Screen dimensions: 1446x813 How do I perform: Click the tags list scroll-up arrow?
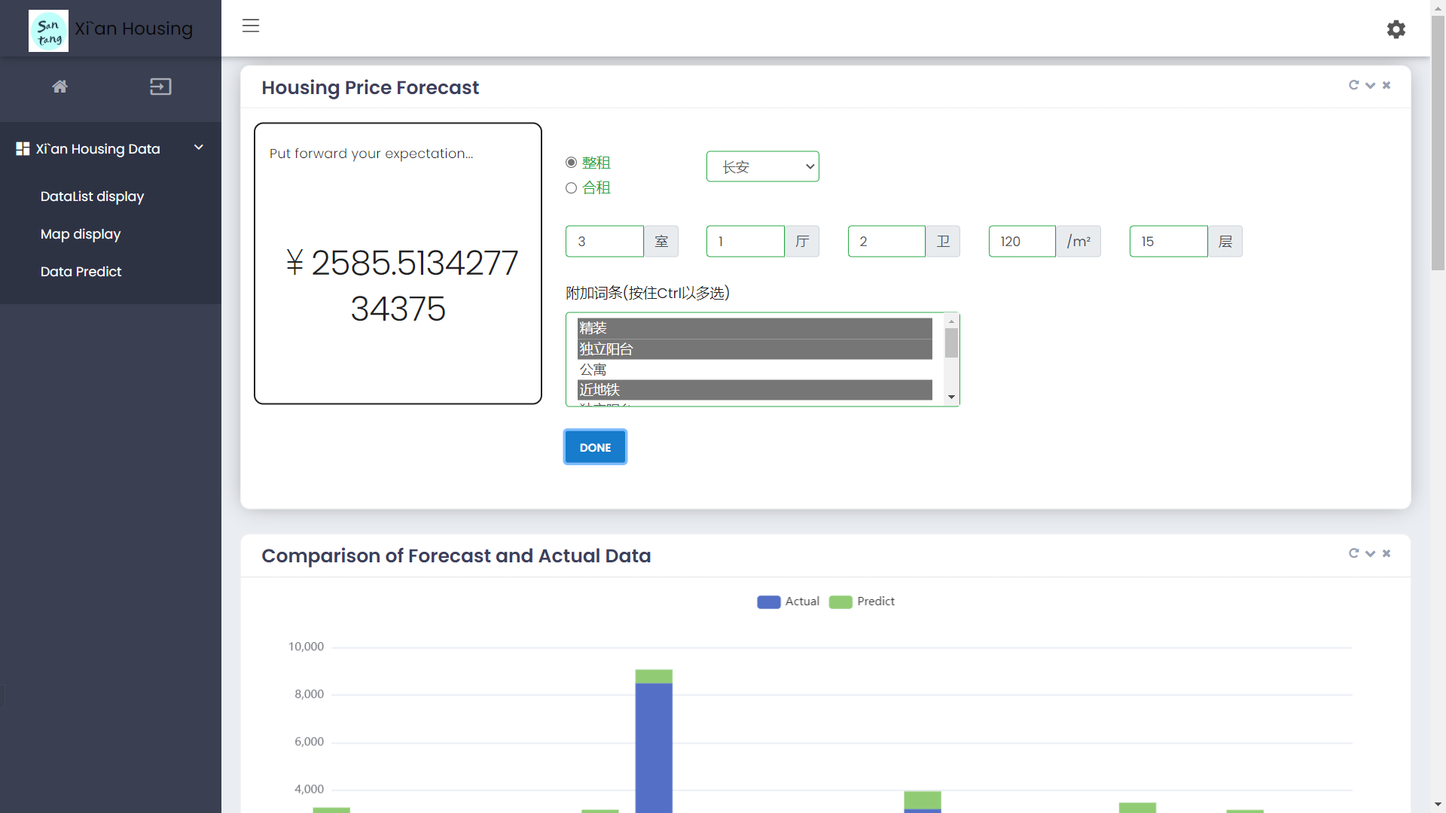click(x=951, y=321)
